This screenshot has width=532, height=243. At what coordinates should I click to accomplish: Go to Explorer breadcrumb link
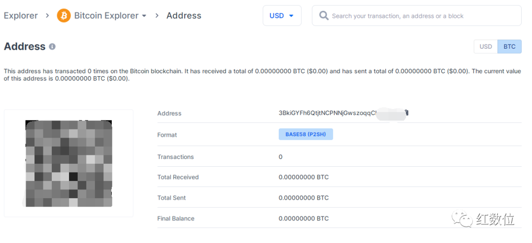(21, 16)
